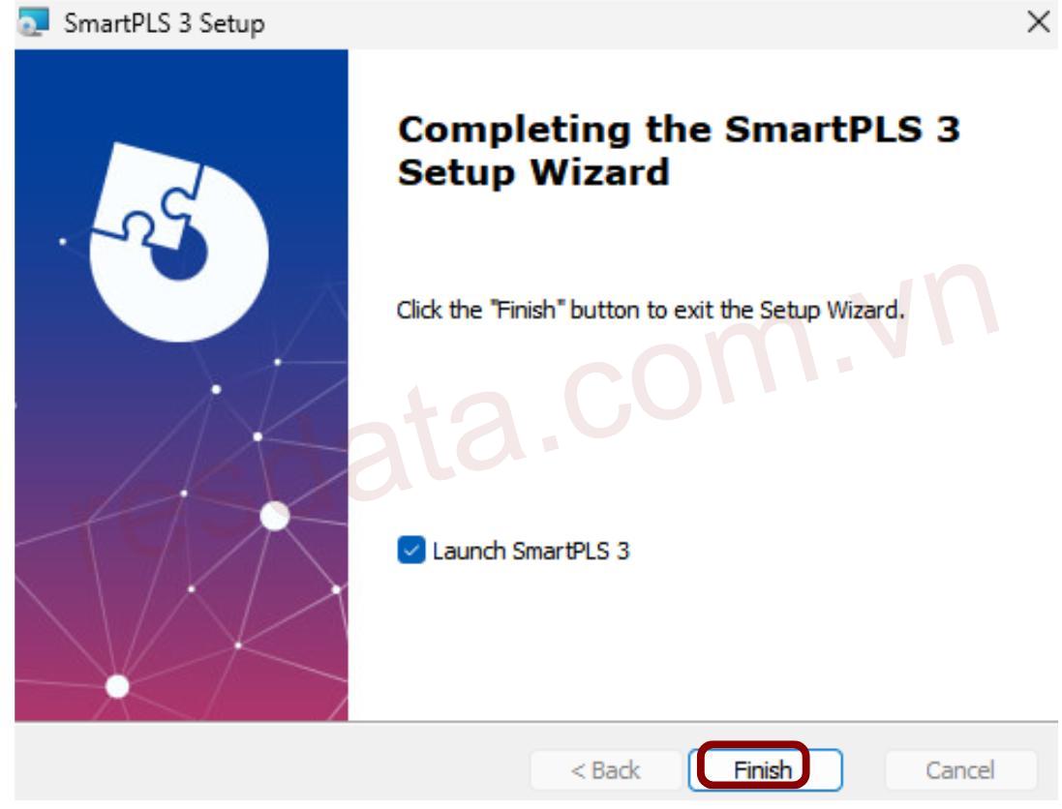
Task: Click the Cancel button
Action: click(959, 769)
